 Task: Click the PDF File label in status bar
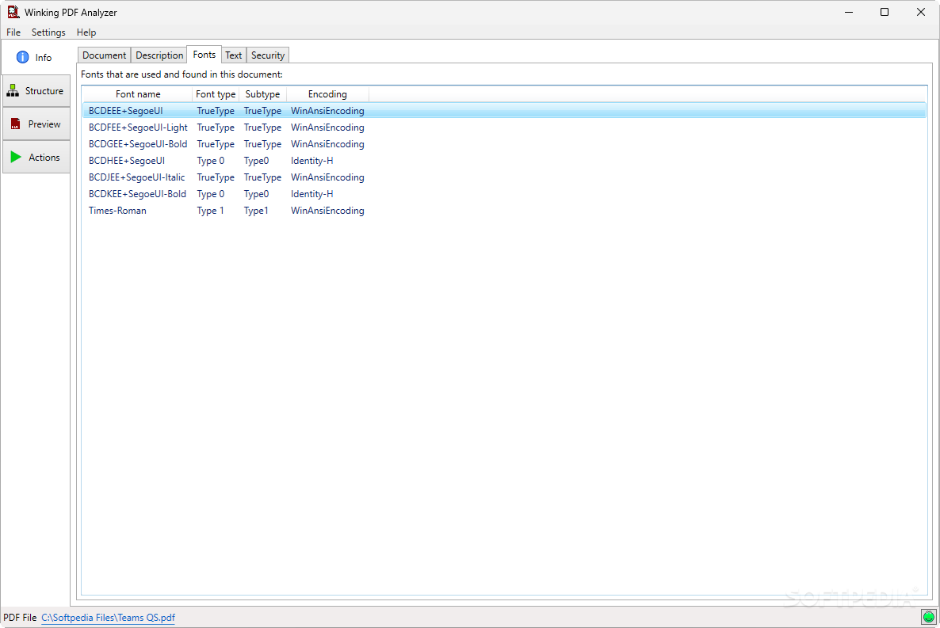(x=20, y=618)
